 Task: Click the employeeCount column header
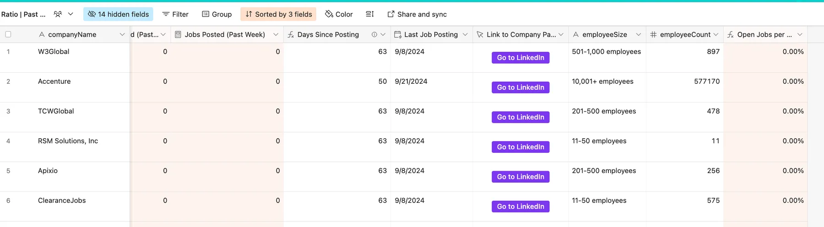[x=685, y=34]
